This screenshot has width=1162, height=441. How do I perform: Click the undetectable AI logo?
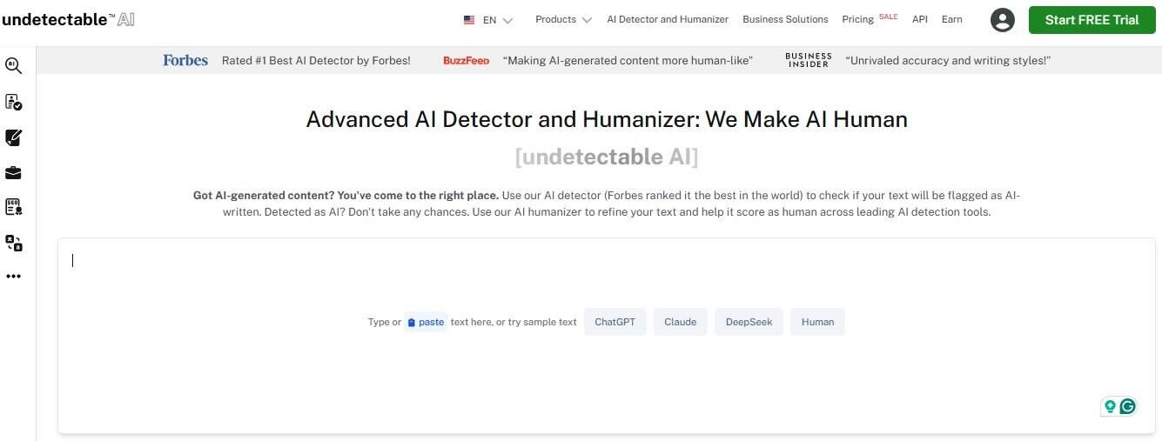point(68,19)
